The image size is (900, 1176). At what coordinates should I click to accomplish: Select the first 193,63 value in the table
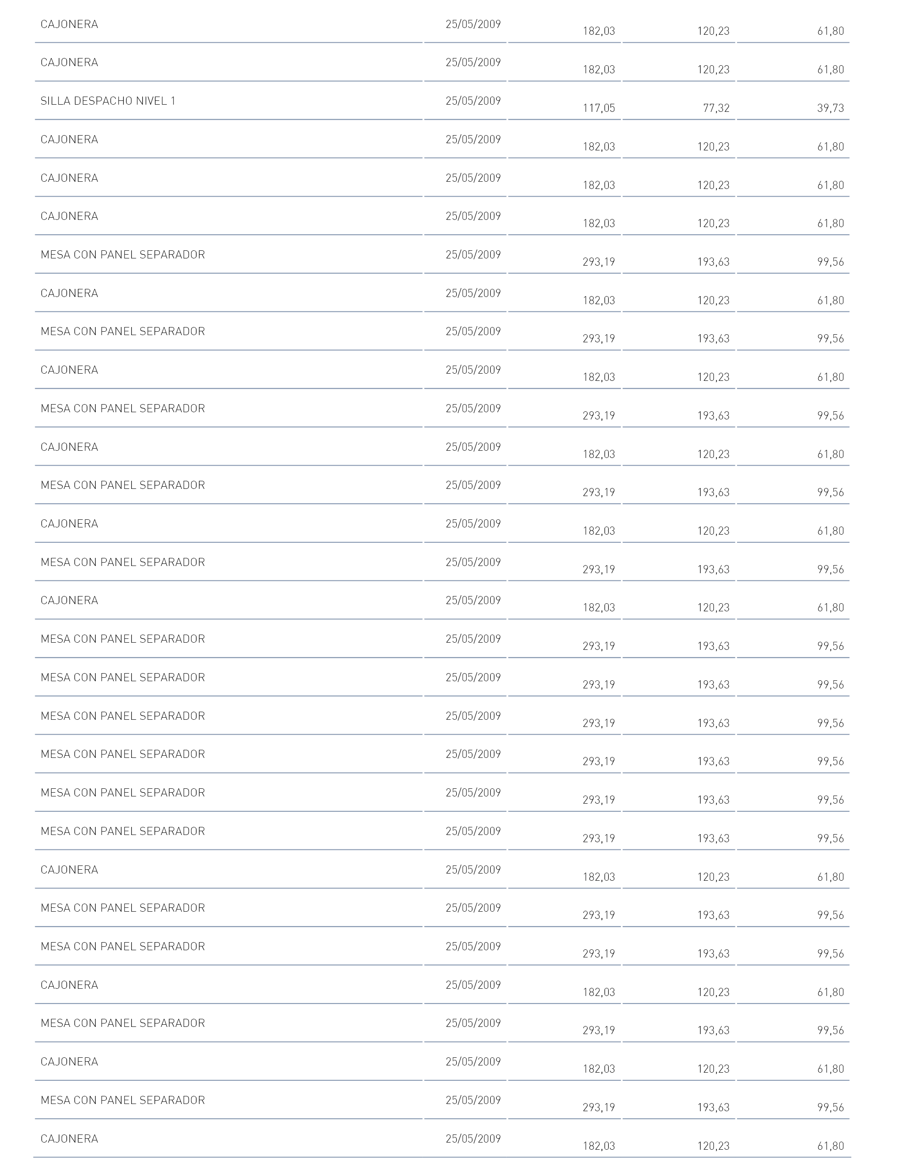coord(713,262)
